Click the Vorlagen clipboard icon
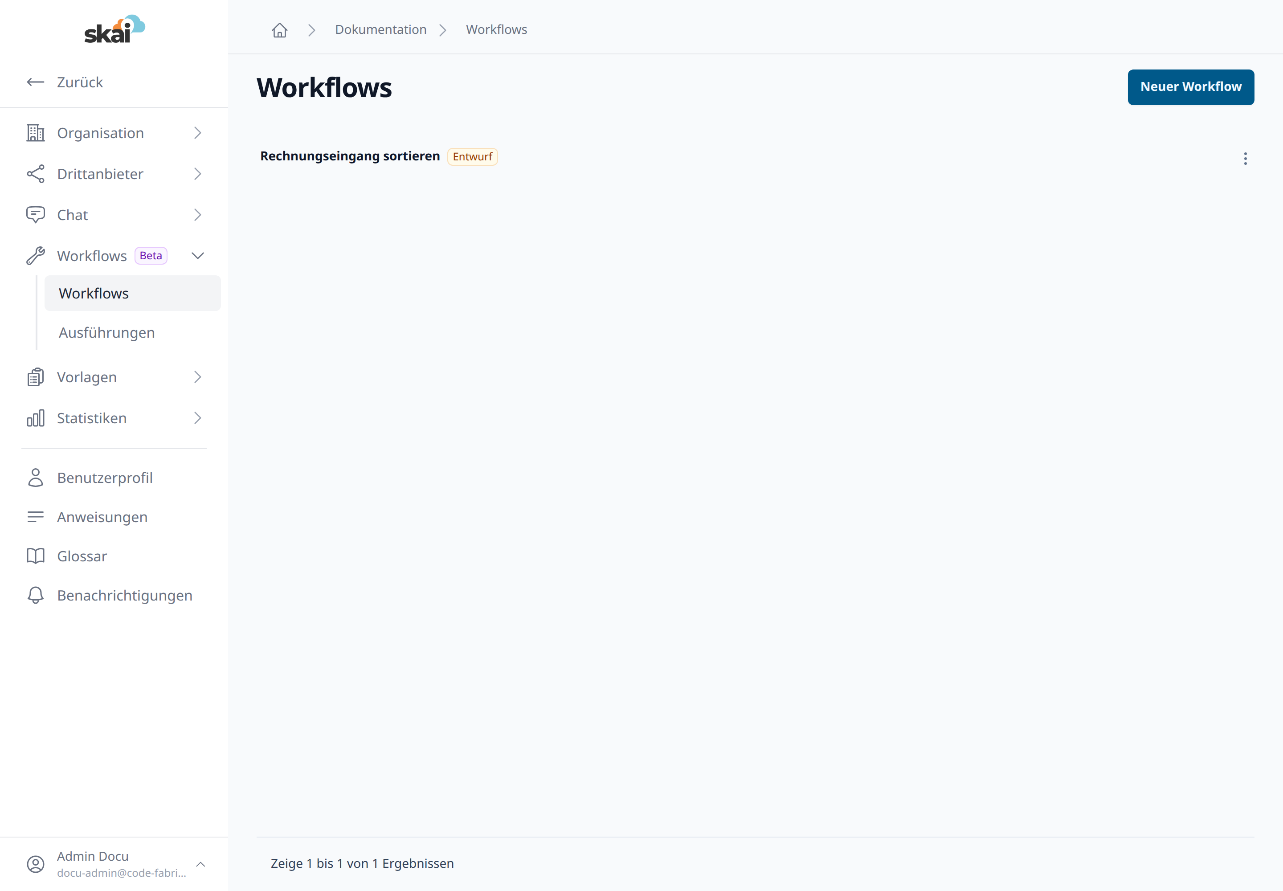The width and height of the screenshot is (1283, 891). 35,377
